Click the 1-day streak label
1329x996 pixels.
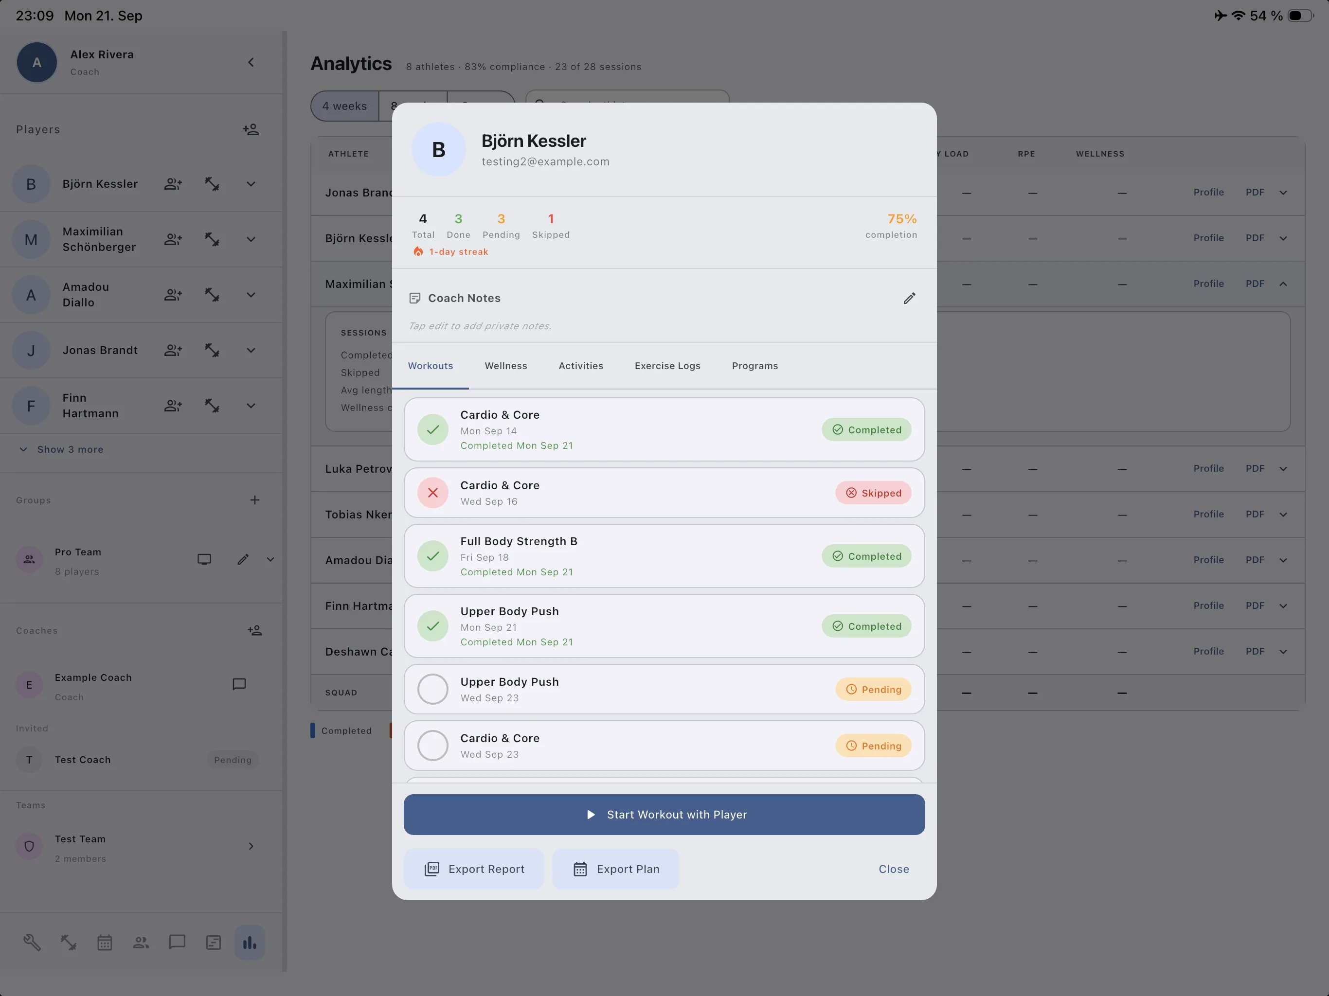pyautogui.click(x=458, y=252)
